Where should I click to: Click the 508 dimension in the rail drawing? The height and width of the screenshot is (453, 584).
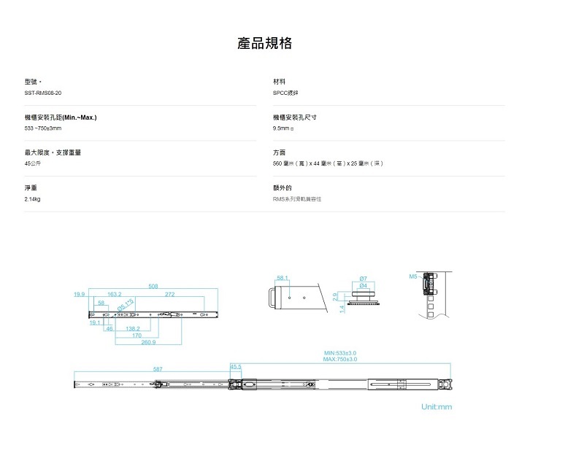click(153, 286)
